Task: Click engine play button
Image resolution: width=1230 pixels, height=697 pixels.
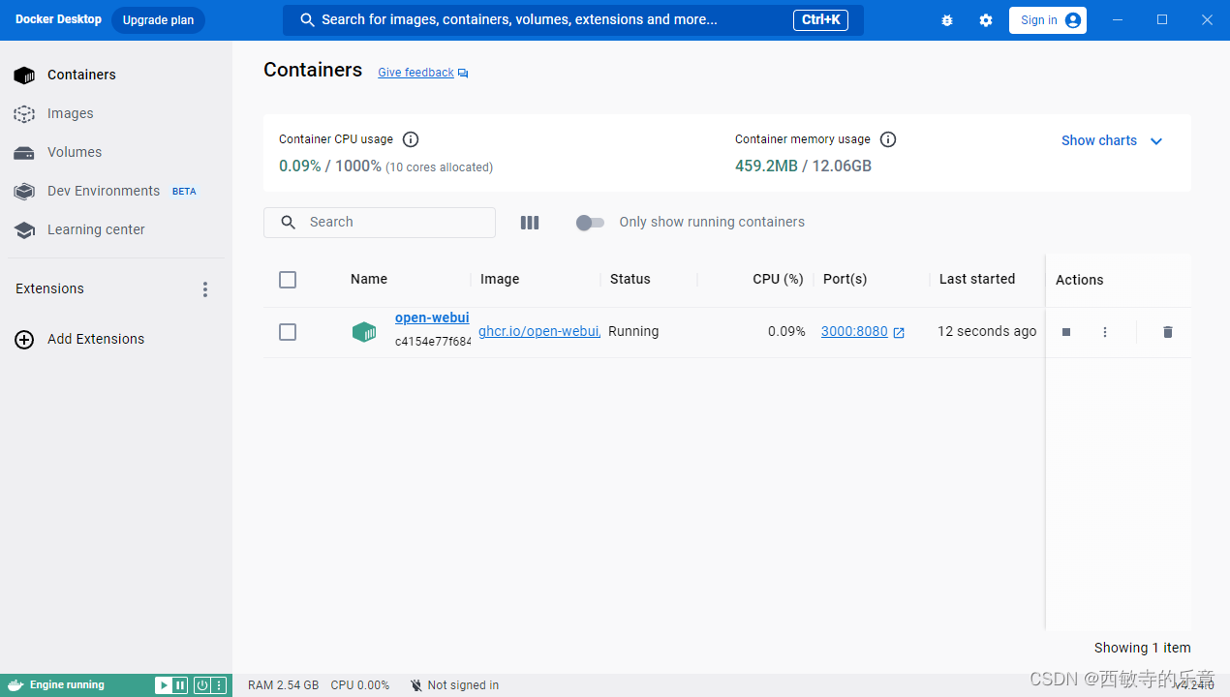Action: click(x=164, y=685)
